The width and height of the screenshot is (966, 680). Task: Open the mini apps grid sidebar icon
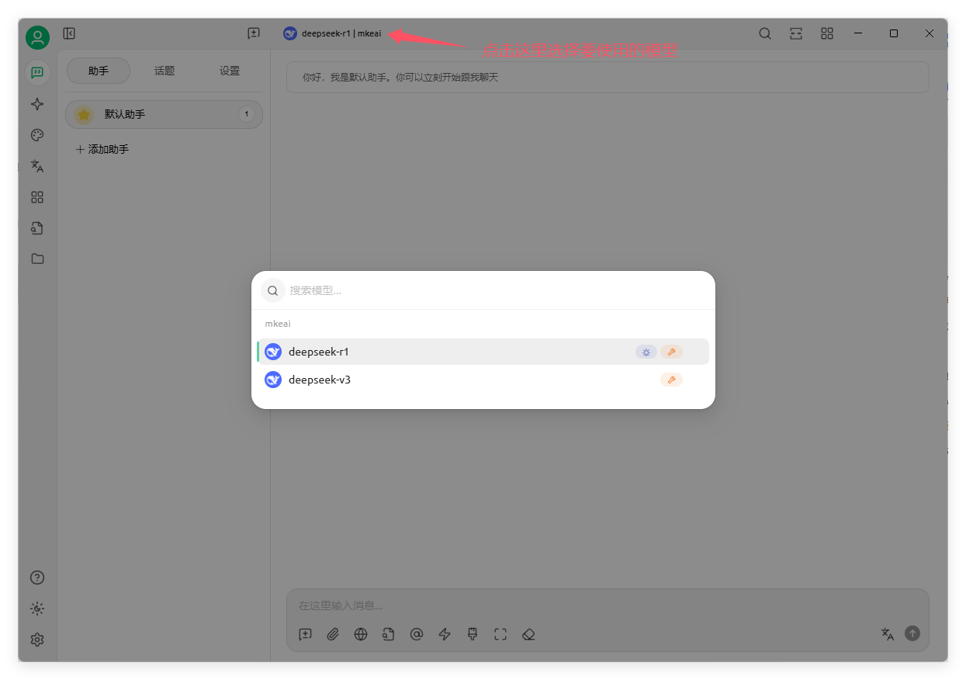tap(37, 197)
